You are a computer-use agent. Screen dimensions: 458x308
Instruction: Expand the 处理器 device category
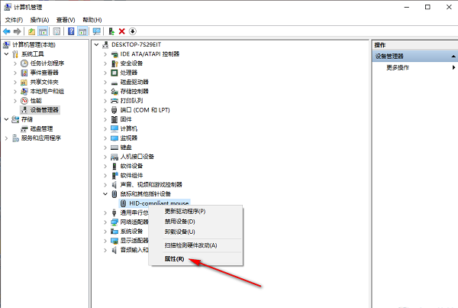point(105,73)
